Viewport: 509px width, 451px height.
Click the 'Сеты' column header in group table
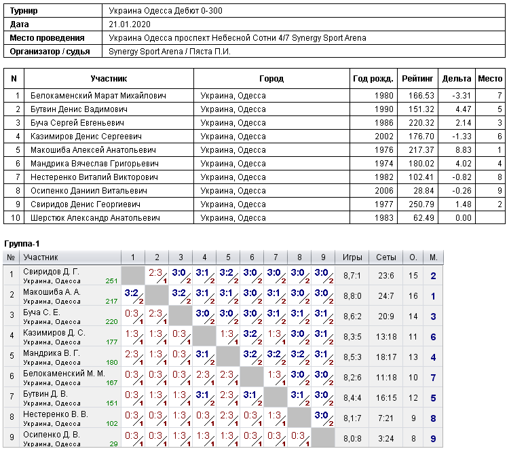tap(386, 257)
